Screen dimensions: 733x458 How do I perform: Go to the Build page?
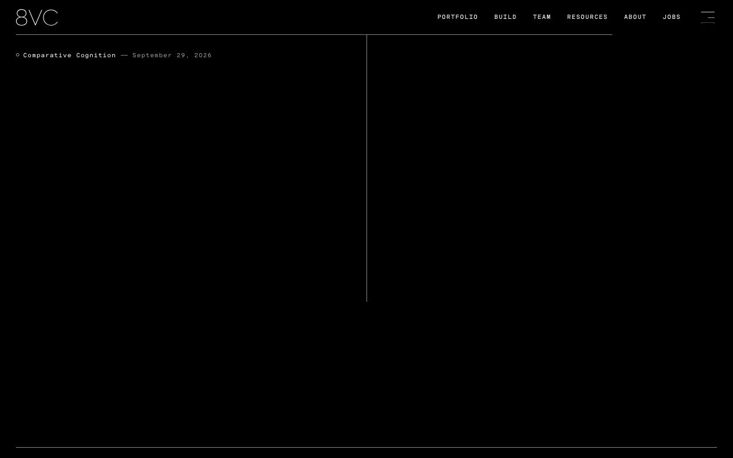[506, 17]
